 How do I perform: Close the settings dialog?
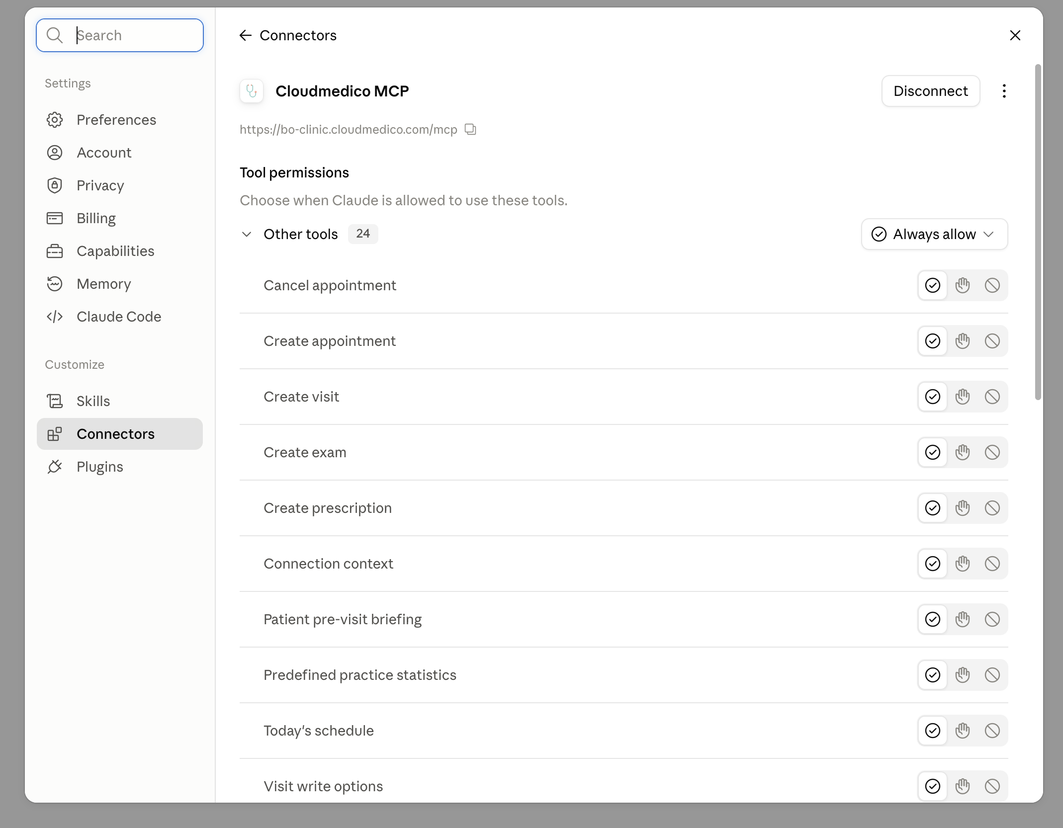[x=1015, y=35]
